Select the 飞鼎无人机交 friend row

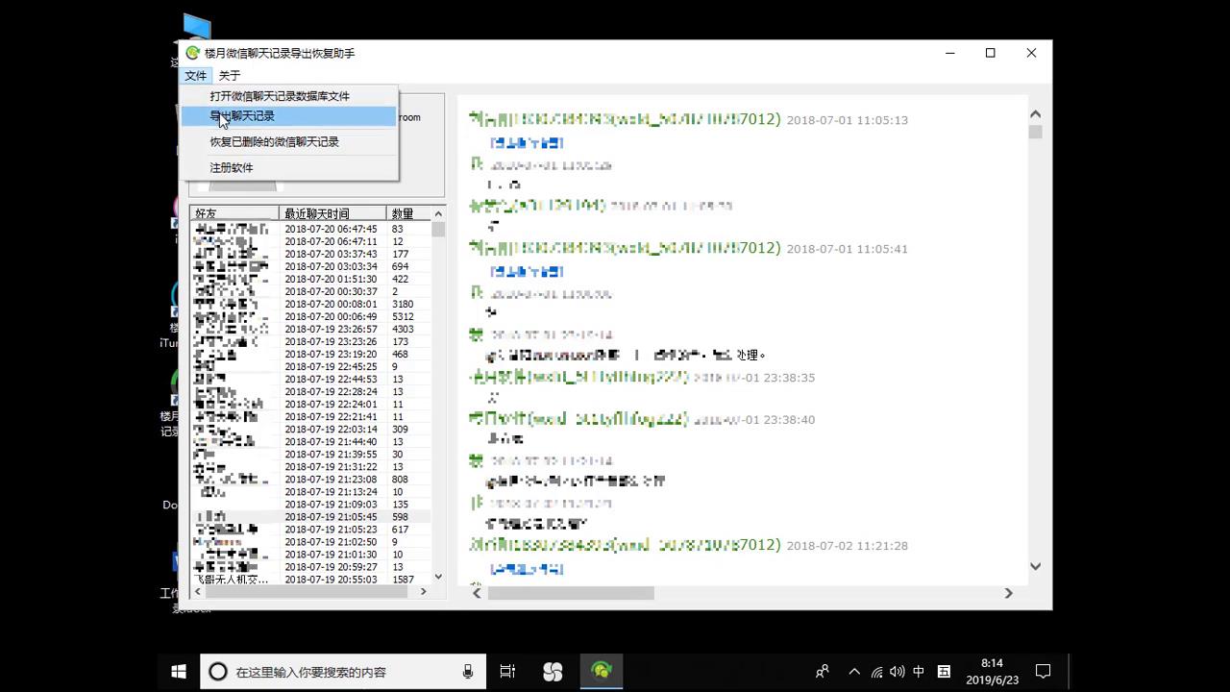(310, 580)
